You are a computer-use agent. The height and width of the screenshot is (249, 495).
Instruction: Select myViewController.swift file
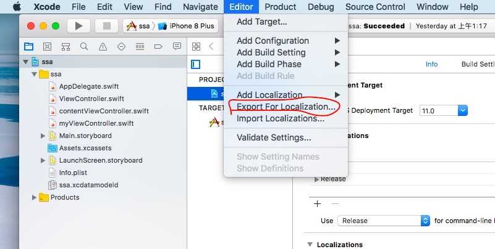(x=96, y=123)
